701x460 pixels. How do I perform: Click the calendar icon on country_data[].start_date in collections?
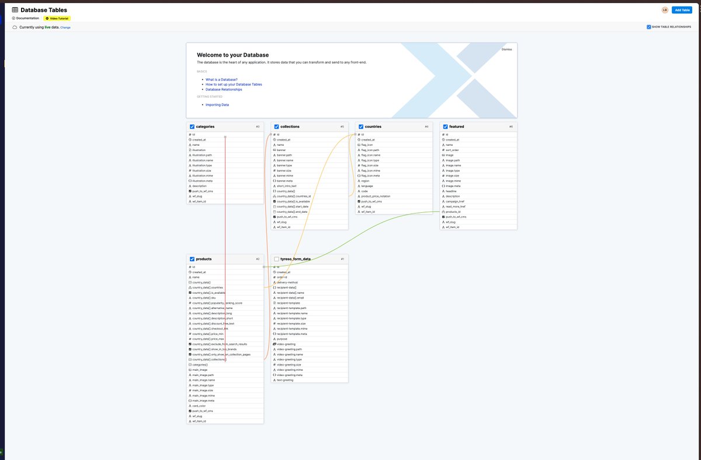click(275, 206)
